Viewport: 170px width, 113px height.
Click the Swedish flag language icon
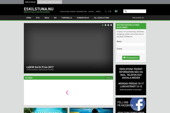(x=116, y=11)
